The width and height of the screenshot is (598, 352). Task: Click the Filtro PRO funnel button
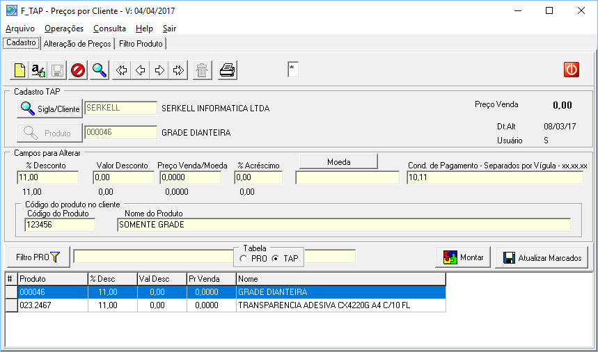point(38,257)
